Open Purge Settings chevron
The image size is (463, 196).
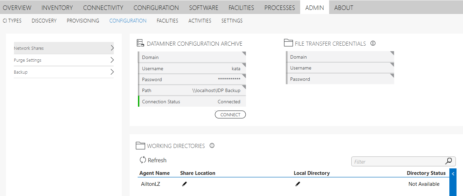click(112, 60)
